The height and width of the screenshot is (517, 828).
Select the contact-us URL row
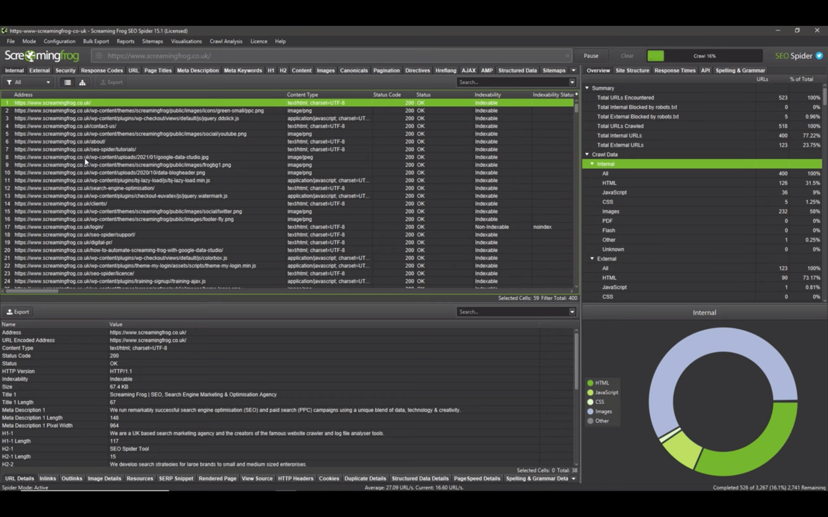tap(287, 126)
